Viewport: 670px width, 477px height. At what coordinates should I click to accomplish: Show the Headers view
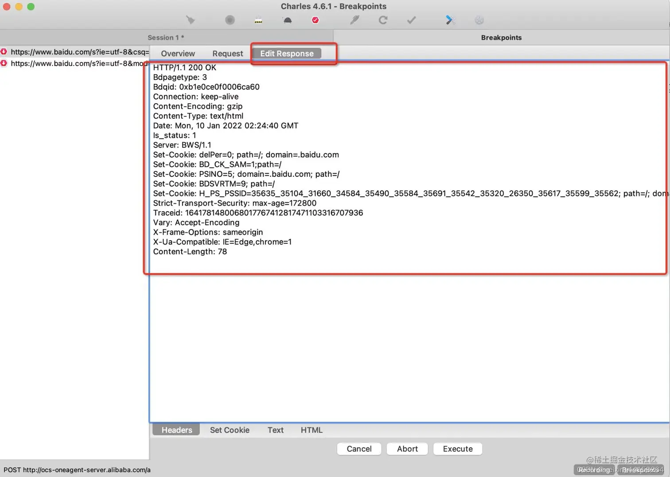tap(176, 430)
